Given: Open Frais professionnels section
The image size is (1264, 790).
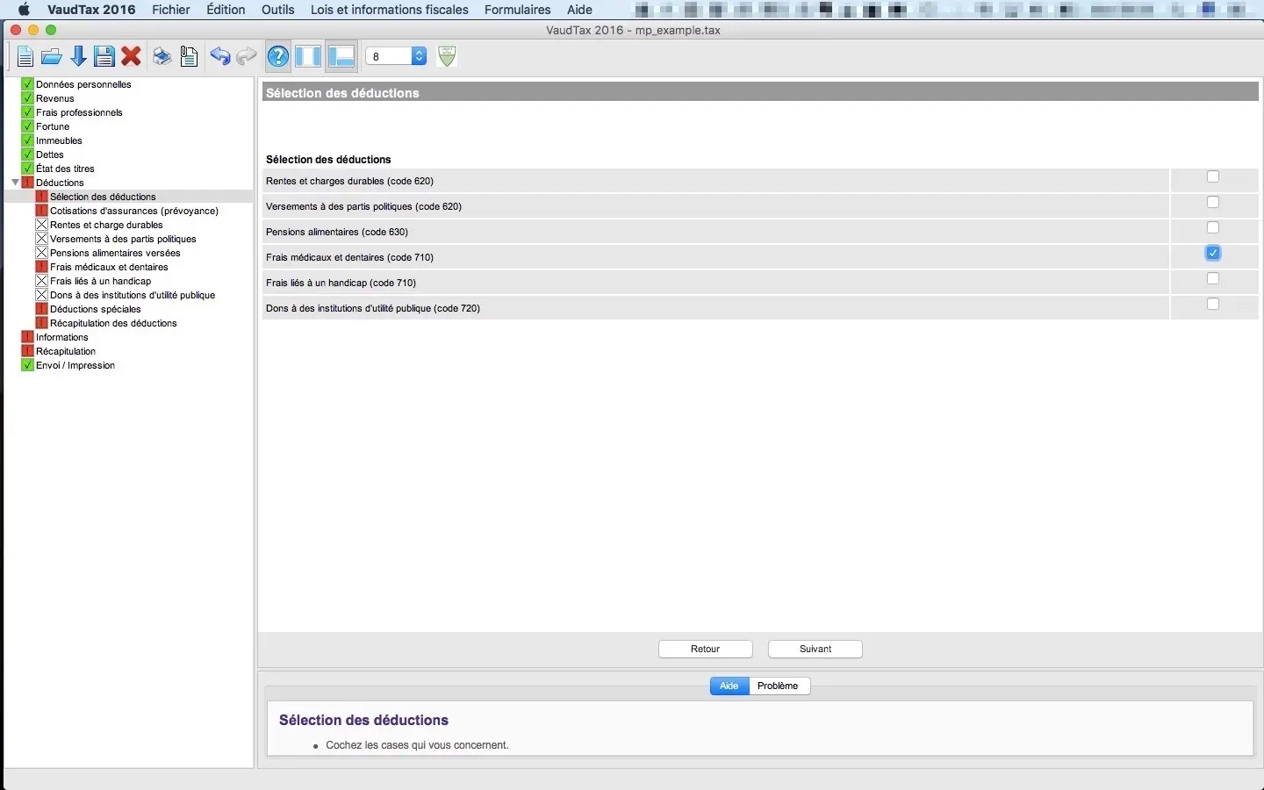Looking at the screenshot, I should [x=79, y=112].
